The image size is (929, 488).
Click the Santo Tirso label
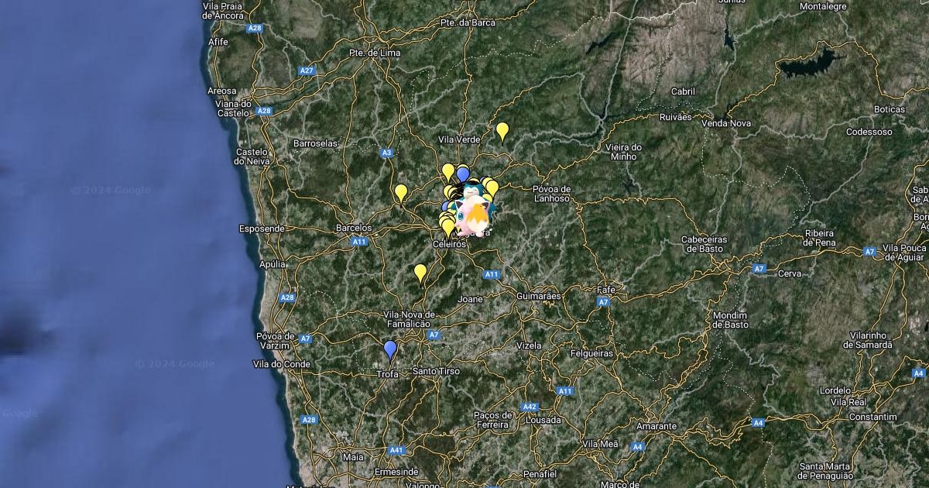[436, 371]
